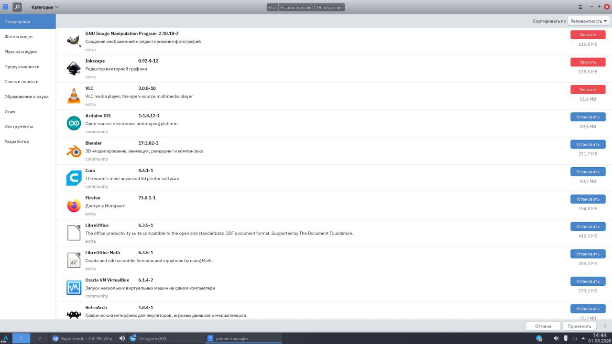Select the Образование и наука category
The image size is (612, 344).
(28, 97)
